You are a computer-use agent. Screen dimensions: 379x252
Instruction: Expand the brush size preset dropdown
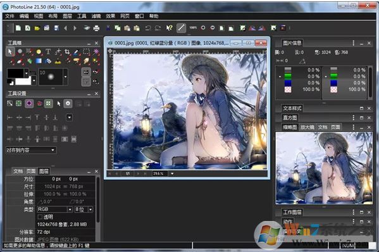pos(65,77)
